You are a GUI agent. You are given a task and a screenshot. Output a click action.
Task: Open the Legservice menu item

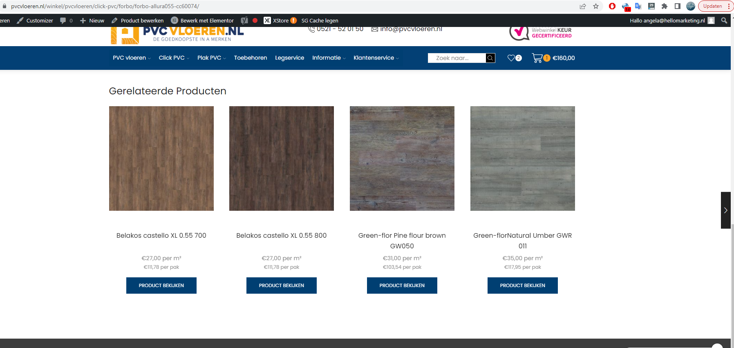(290, 58)
